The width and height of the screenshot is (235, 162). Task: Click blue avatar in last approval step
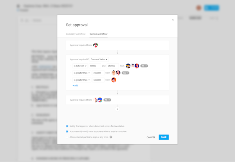pos(100,100)
